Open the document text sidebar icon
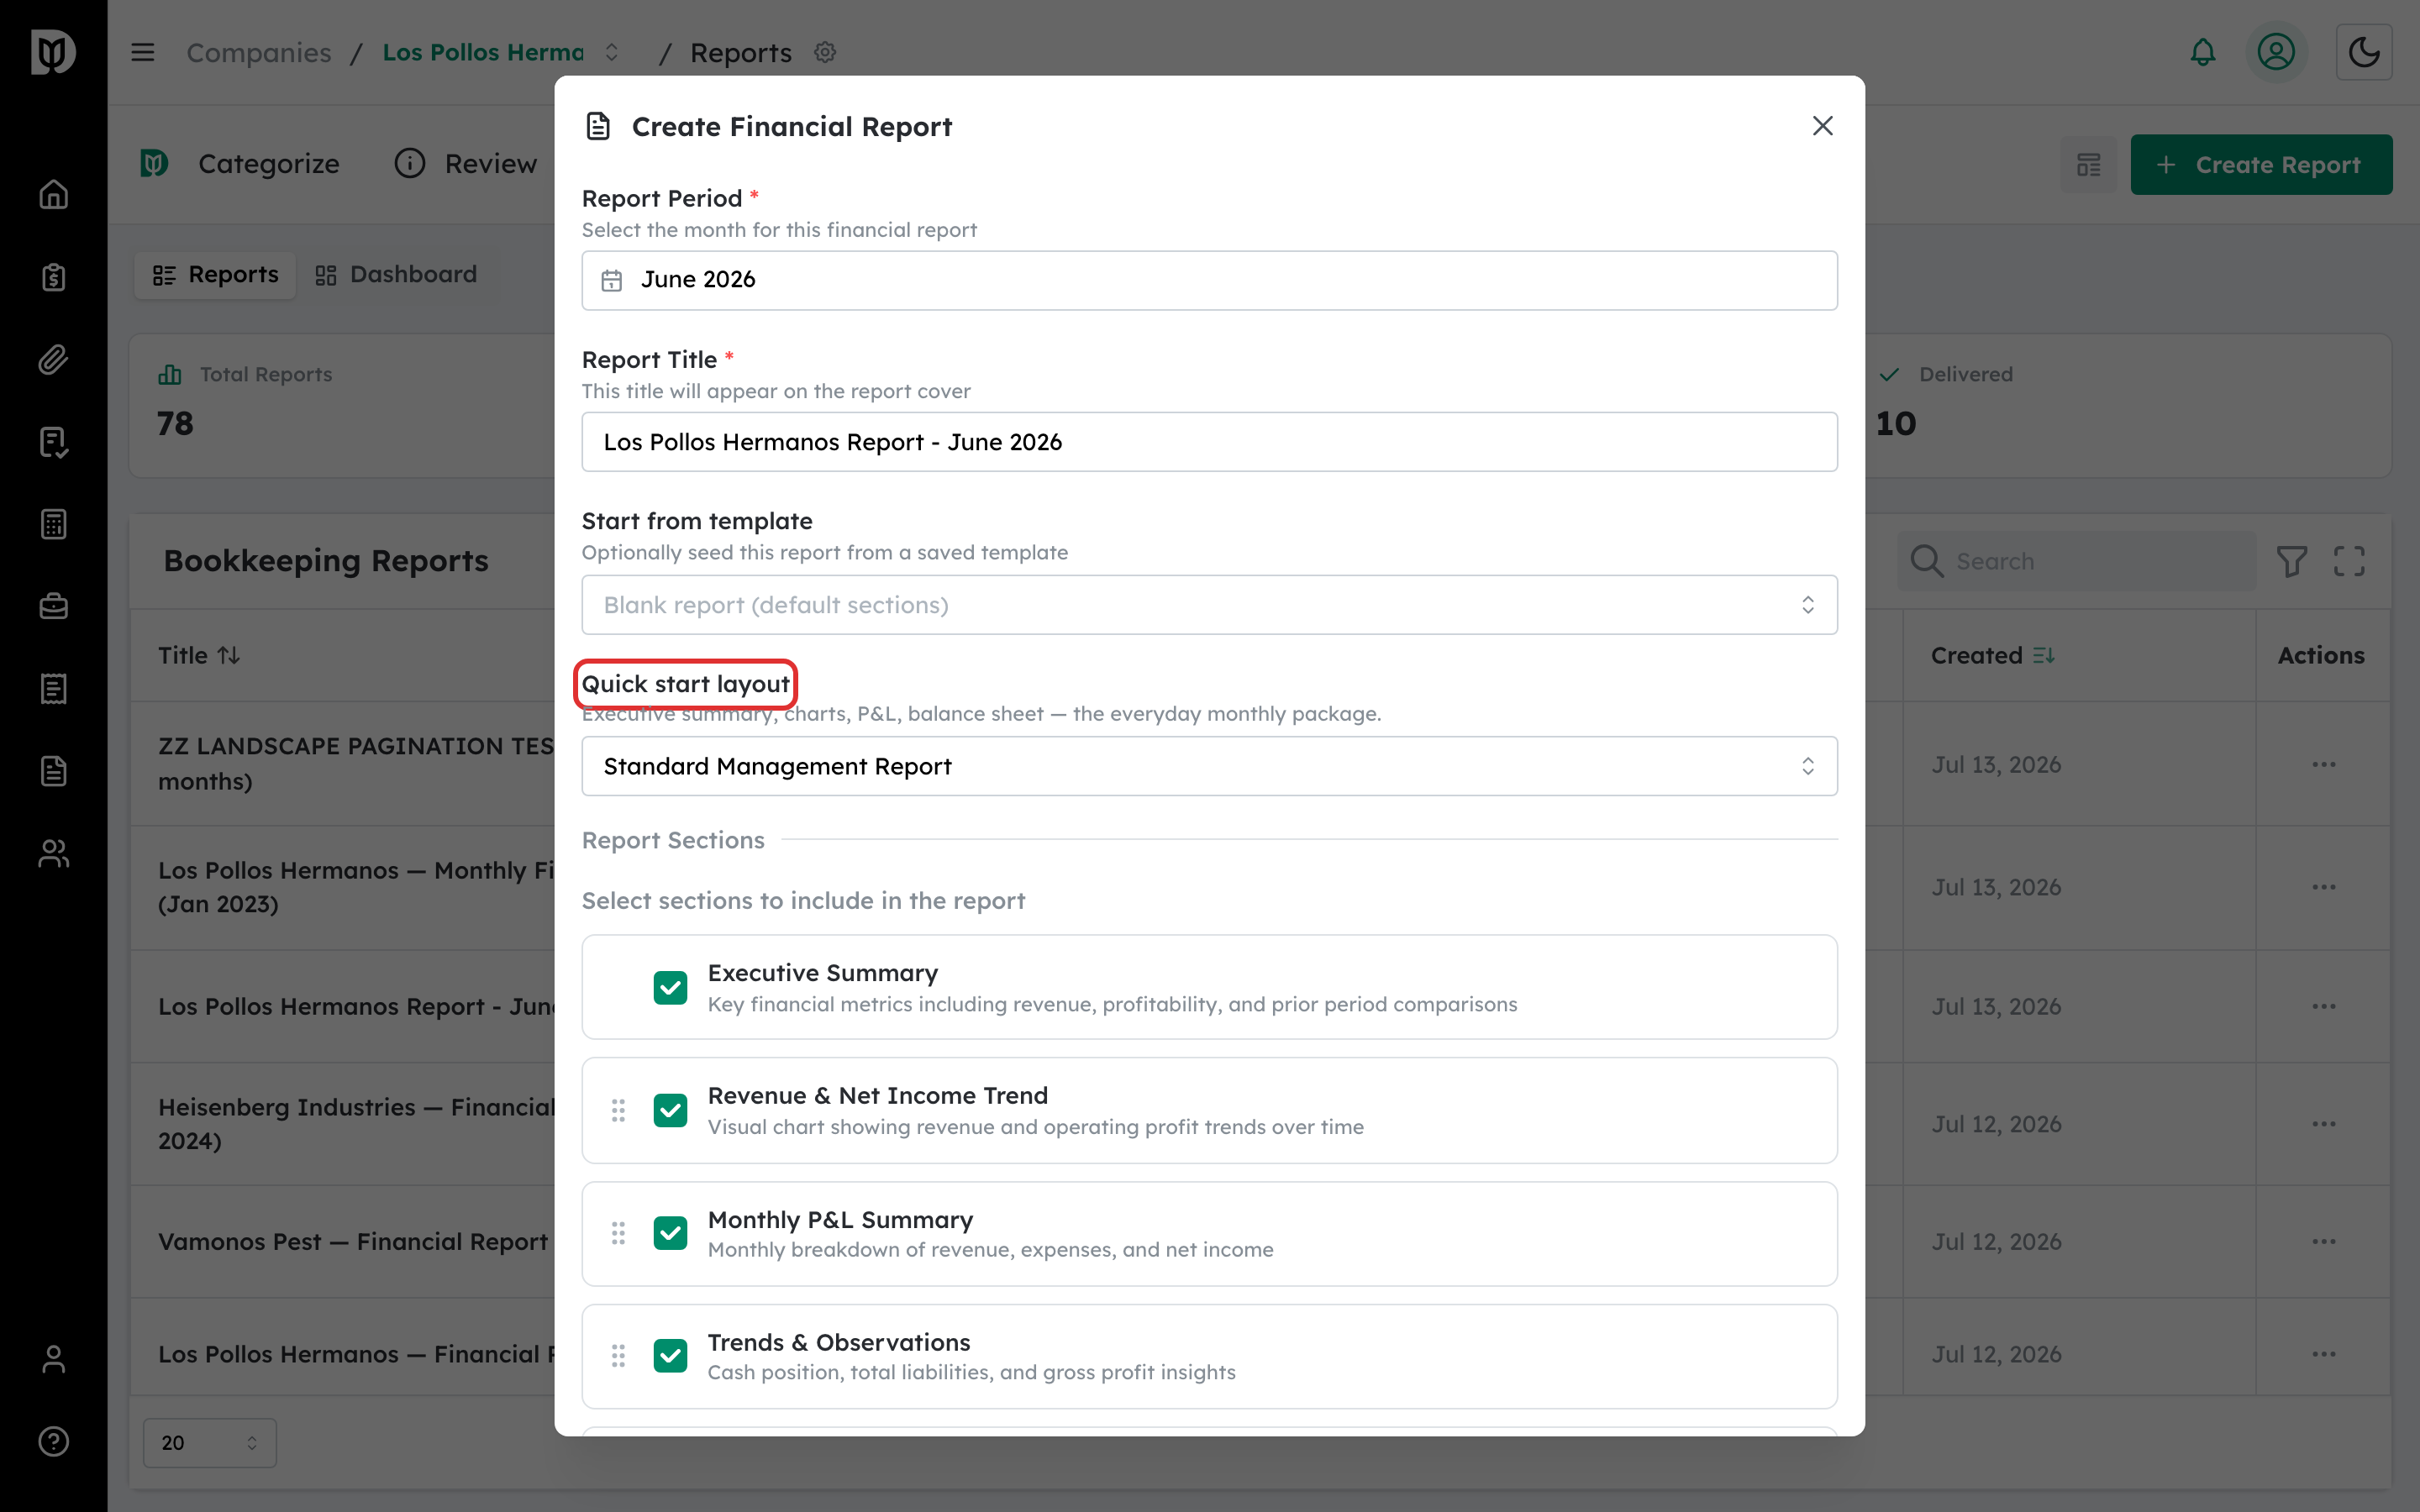The height and width of the screenshot is (1512, 2420). pyautogui.click(x=53, y=771)
